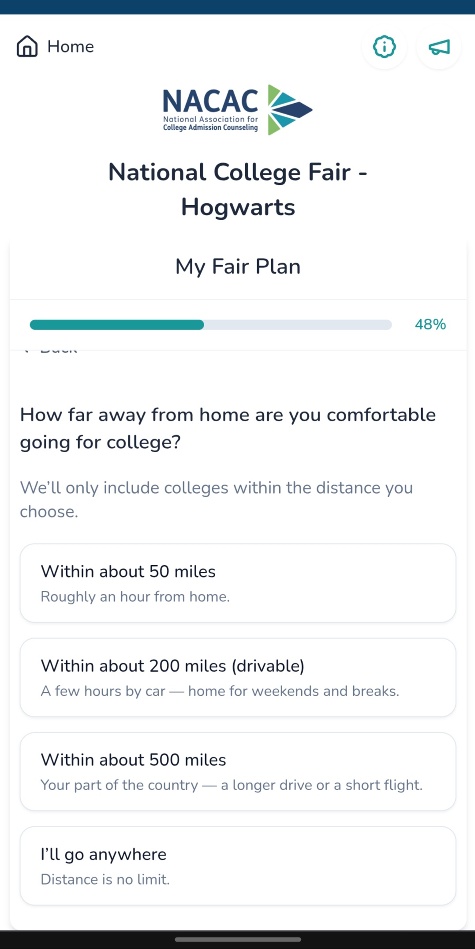Click the filled teal part of the progress bar

pyautogui.click(x=117, y=325)
